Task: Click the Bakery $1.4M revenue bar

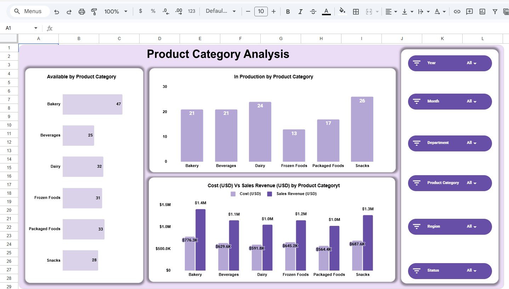Action: 200,240
